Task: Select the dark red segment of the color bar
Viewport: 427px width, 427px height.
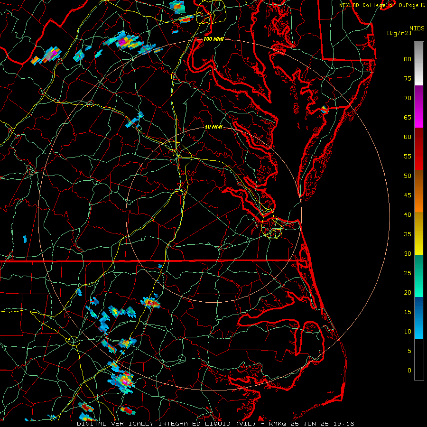Action: tap(419, 149)
